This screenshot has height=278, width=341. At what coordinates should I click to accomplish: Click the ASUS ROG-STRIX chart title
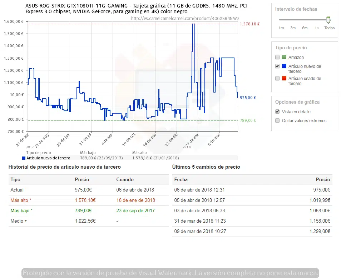tap(137, 9)
